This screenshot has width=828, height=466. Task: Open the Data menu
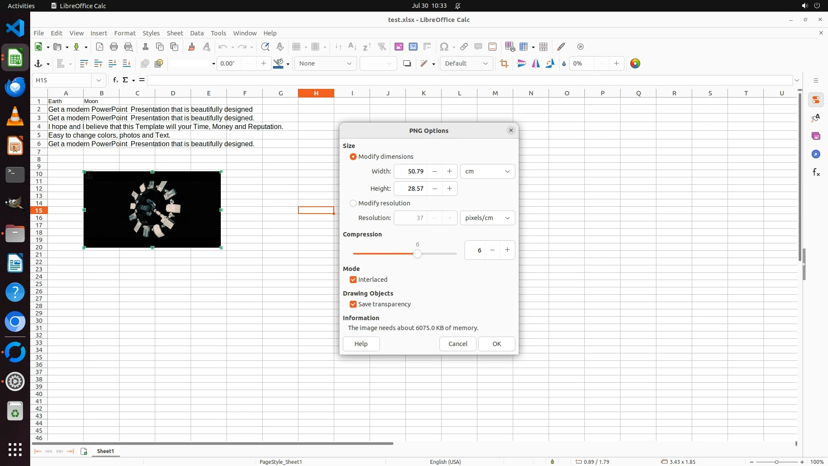pyautogui.click(x=197, y=33)
